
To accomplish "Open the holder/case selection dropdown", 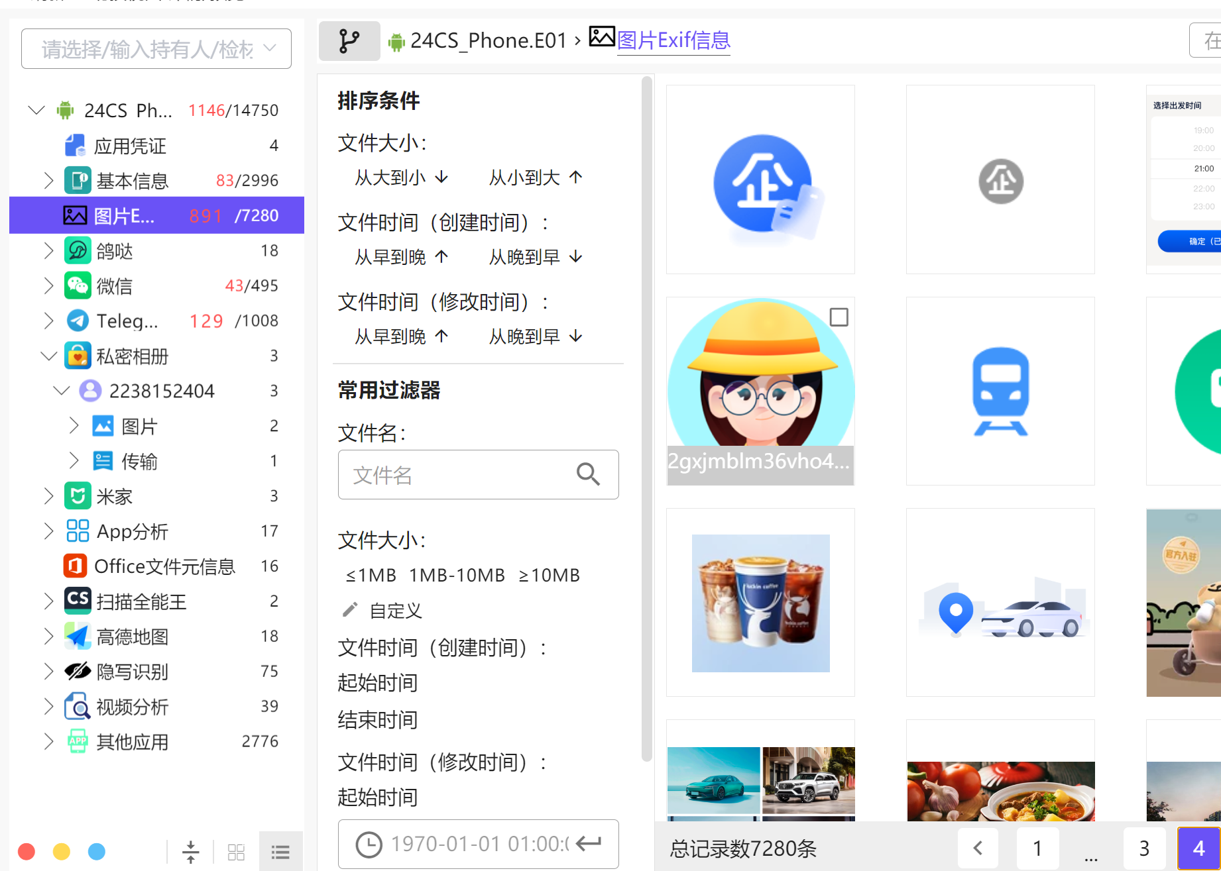I will point(156,49).
